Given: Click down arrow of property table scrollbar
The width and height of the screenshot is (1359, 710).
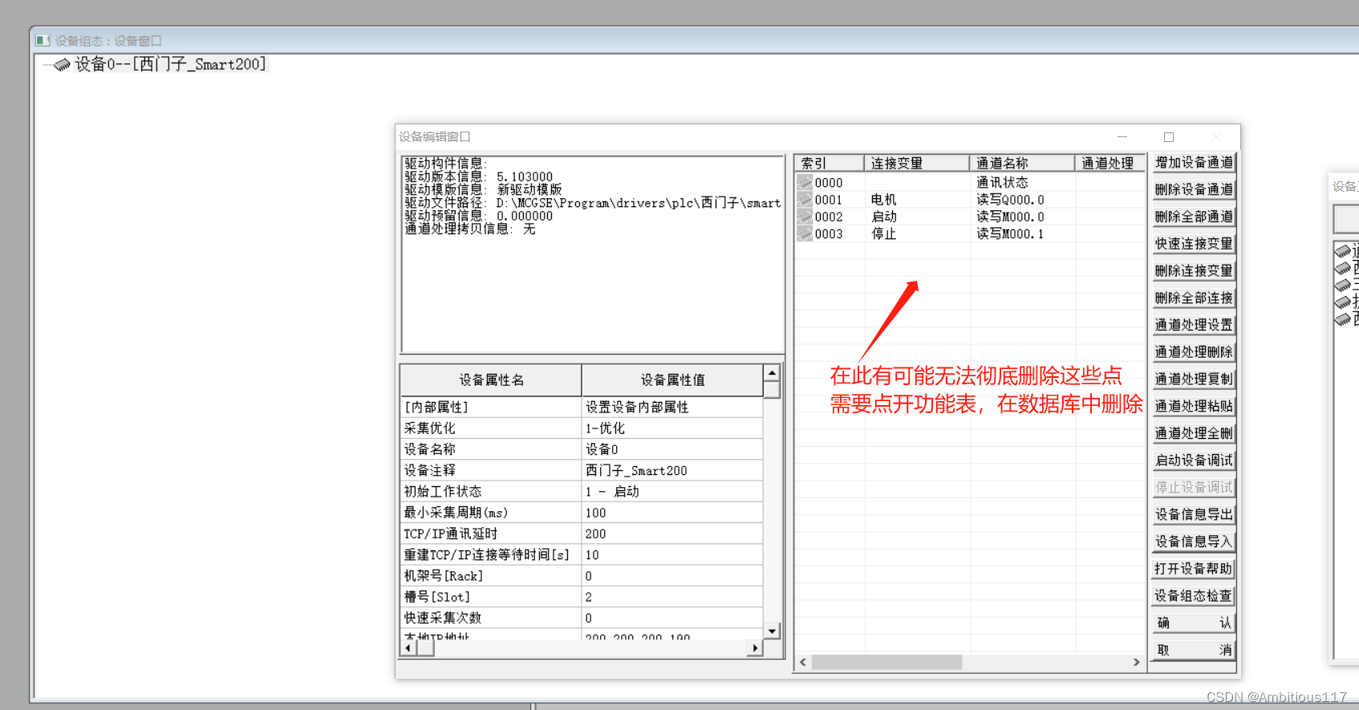Looking at the screenshot, I should click(x=772, y=631).
